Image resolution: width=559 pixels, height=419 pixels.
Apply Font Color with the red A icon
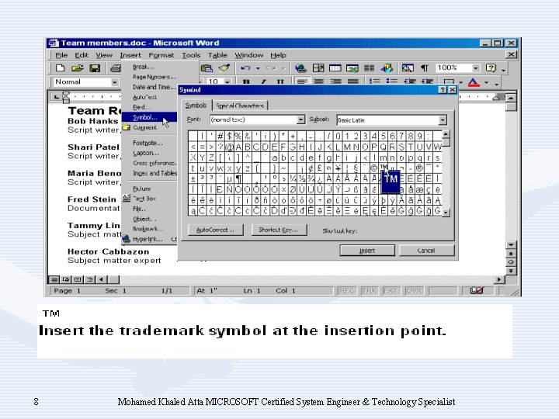[474, 83]
